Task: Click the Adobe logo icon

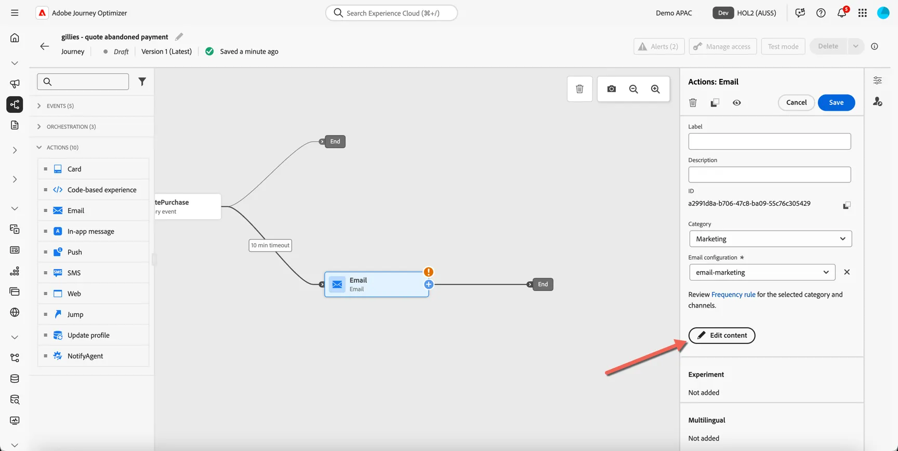Action: pyautogui.click(x=42, y=13)
